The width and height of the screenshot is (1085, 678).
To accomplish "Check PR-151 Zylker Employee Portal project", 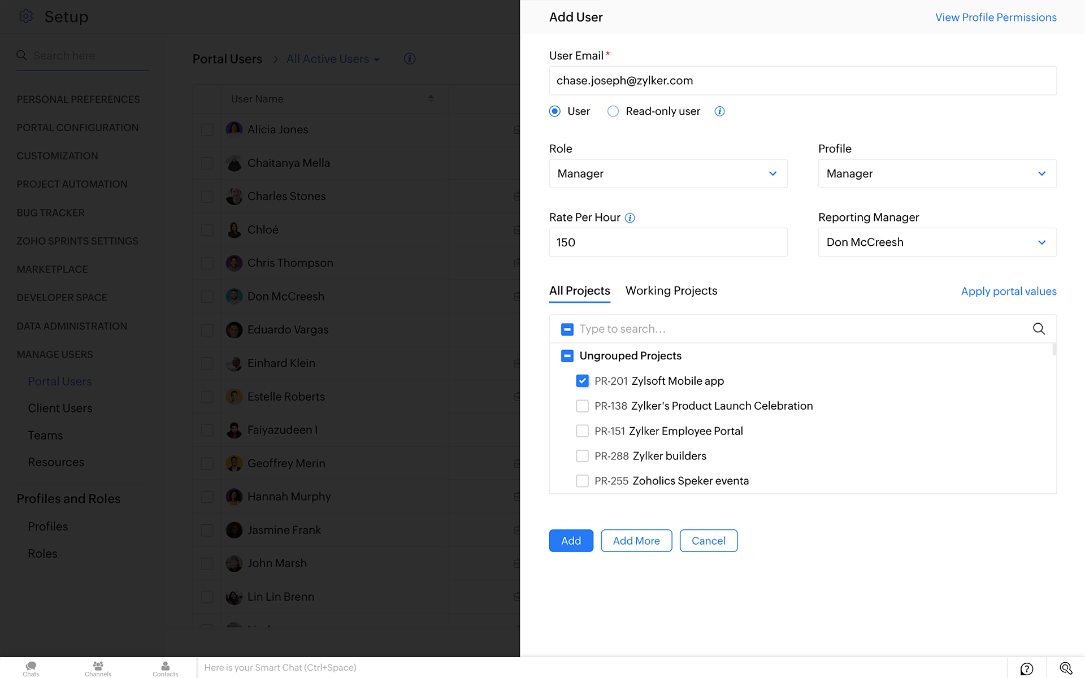I will 582,431.
